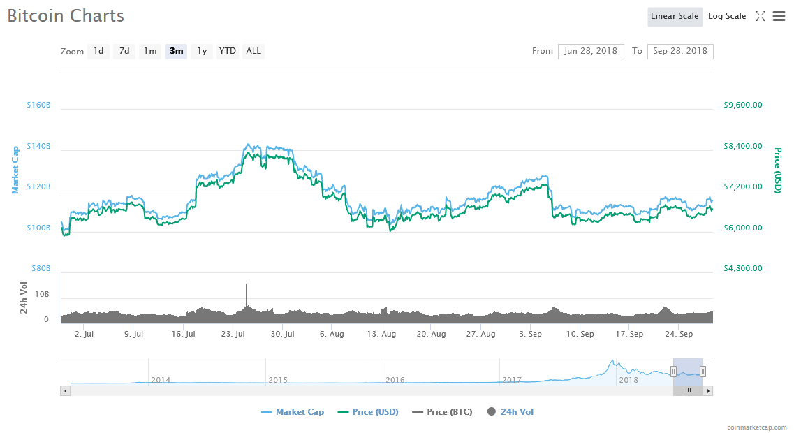Click the 2015 label in navigator
Screen dimensions: 794x433
[278, 380]
